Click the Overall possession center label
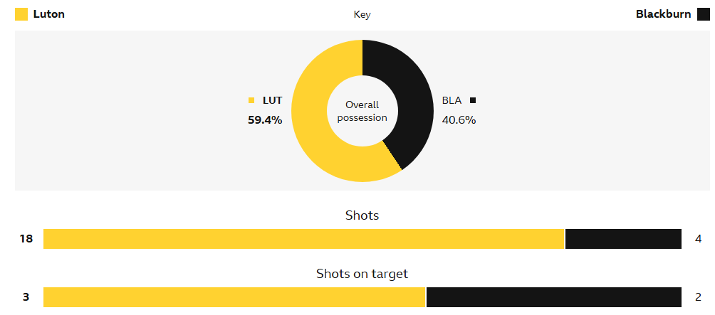This screenshot has height=315, width=715. pos(362,111)
